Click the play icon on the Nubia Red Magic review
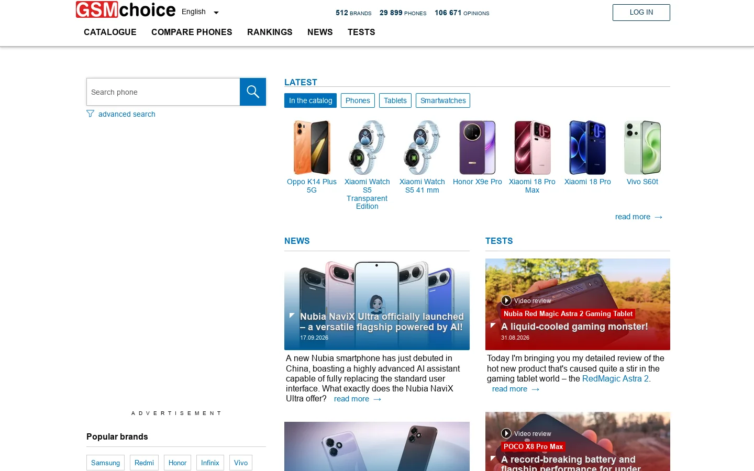Screen dimensions: 754x471 [x=506, y=300]
